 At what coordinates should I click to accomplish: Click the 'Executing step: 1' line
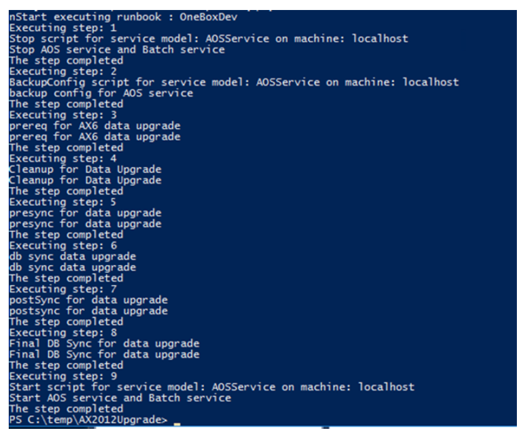tap(63, 28)
